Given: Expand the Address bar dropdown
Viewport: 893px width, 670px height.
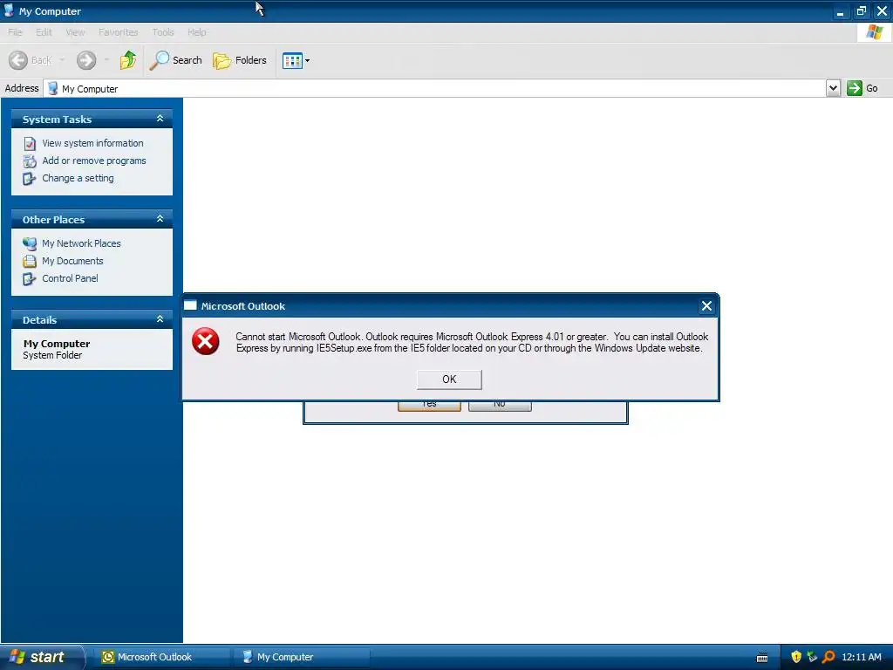Looking at the screenshot, I should click(x=833, y=88).
